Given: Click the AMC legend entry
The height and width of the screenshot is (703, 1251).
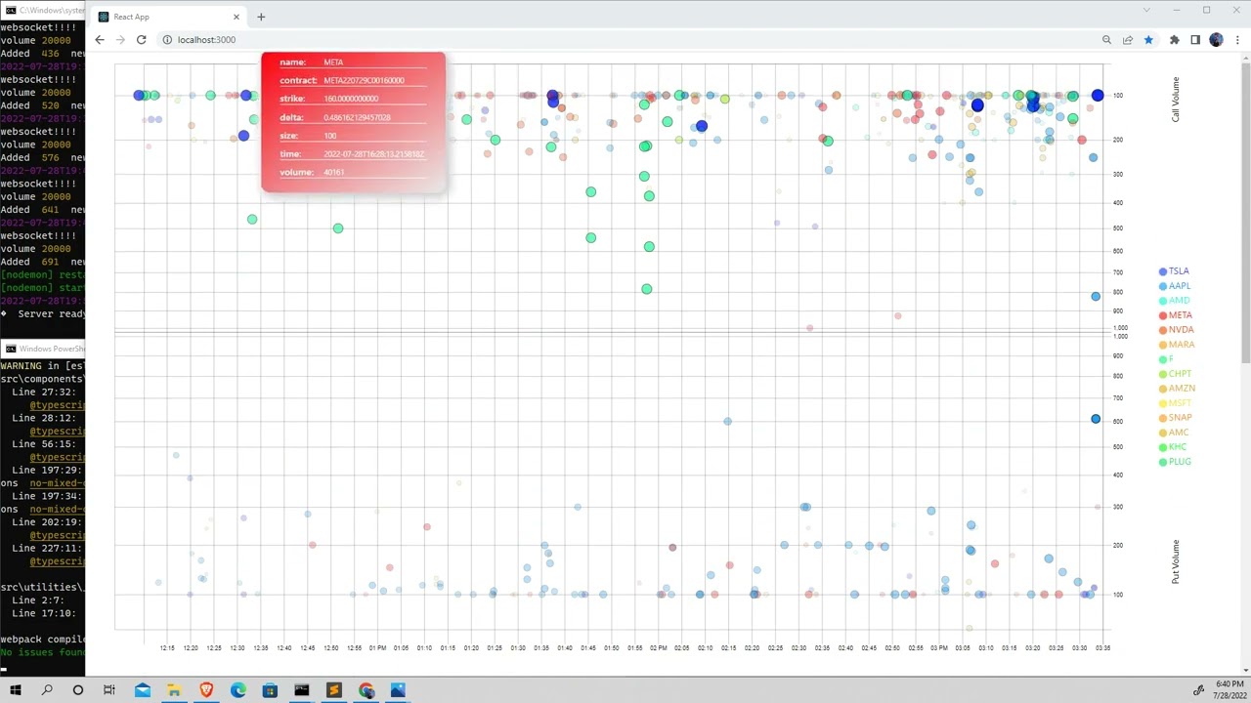Looking at the screenshot, I should pos(1174,433).
